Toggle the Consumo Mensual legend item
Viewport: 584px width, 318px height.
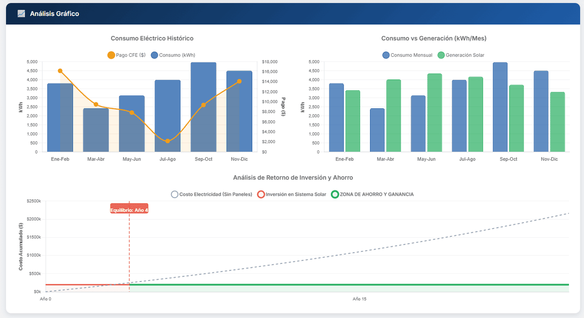(407, 55)
